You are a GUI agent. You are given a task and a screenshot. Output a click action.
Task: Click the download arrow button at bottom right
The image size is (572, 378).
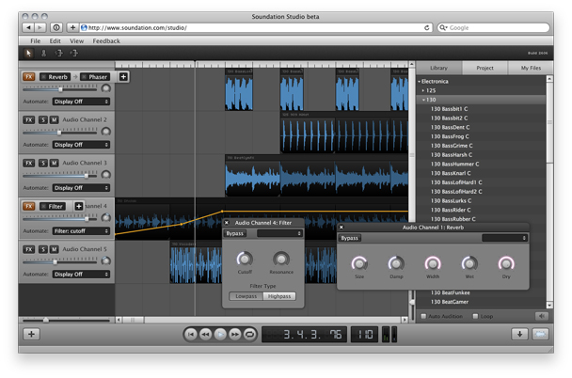519,334
